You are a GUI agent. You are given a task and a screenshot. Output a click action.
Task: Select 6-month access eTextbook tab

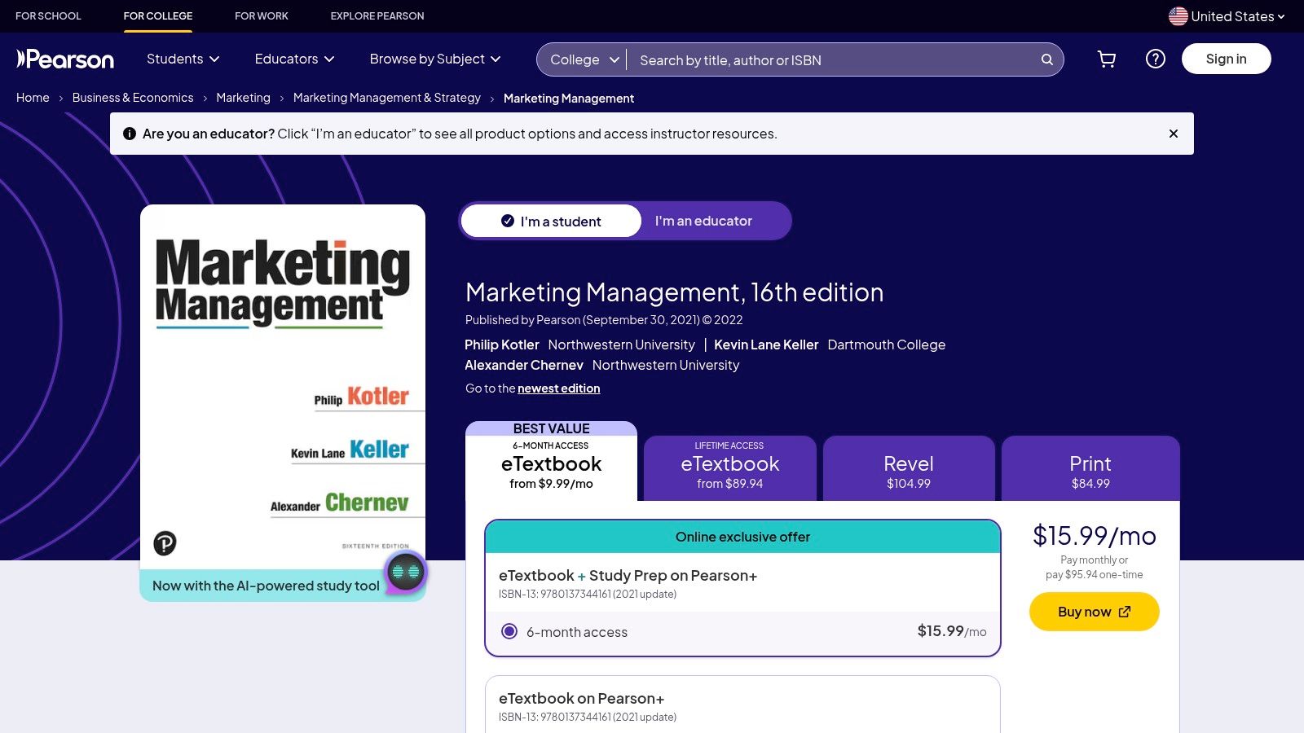[x=551, y=461]
